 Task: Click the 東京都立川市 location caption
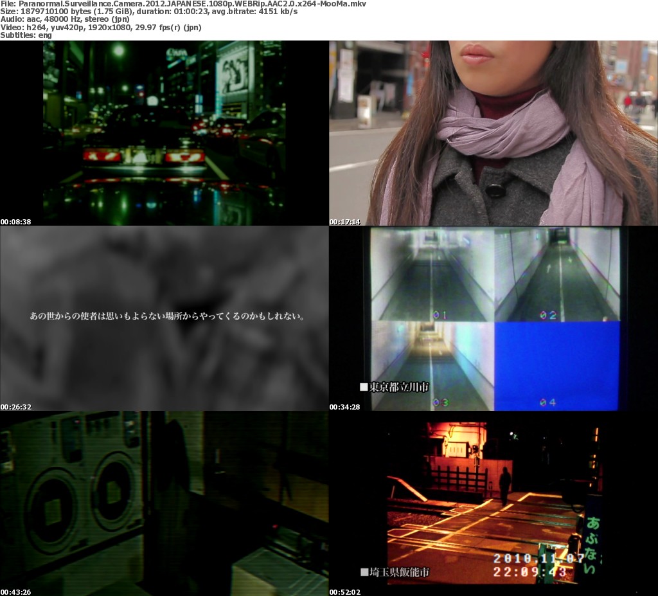pyautogui.click(x=395, y=387)
